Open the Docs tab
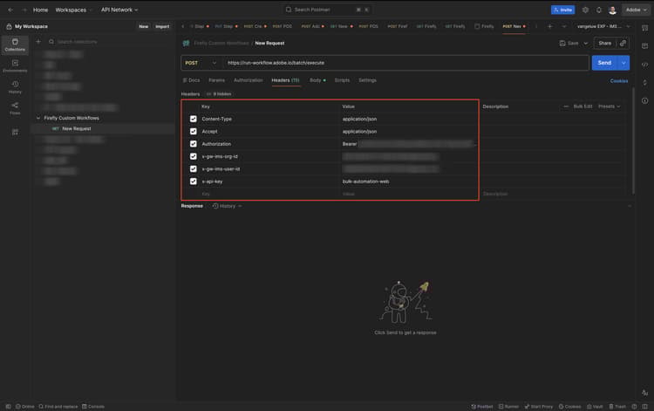The width and height of the screenshot is (654, 411). pyautogui.click(x=192, y=80)
